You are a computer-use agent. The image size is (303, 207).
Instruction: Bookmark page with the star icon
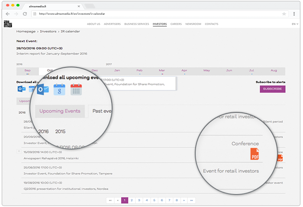point(284,14)
